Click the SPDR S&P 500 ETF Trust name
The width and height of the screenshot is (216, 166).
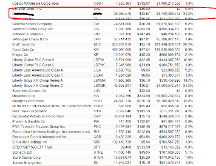pos(32,147)
